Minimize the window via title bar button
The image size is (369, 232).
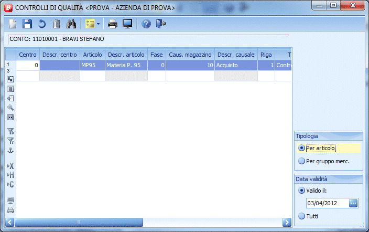tap(319, 5)
